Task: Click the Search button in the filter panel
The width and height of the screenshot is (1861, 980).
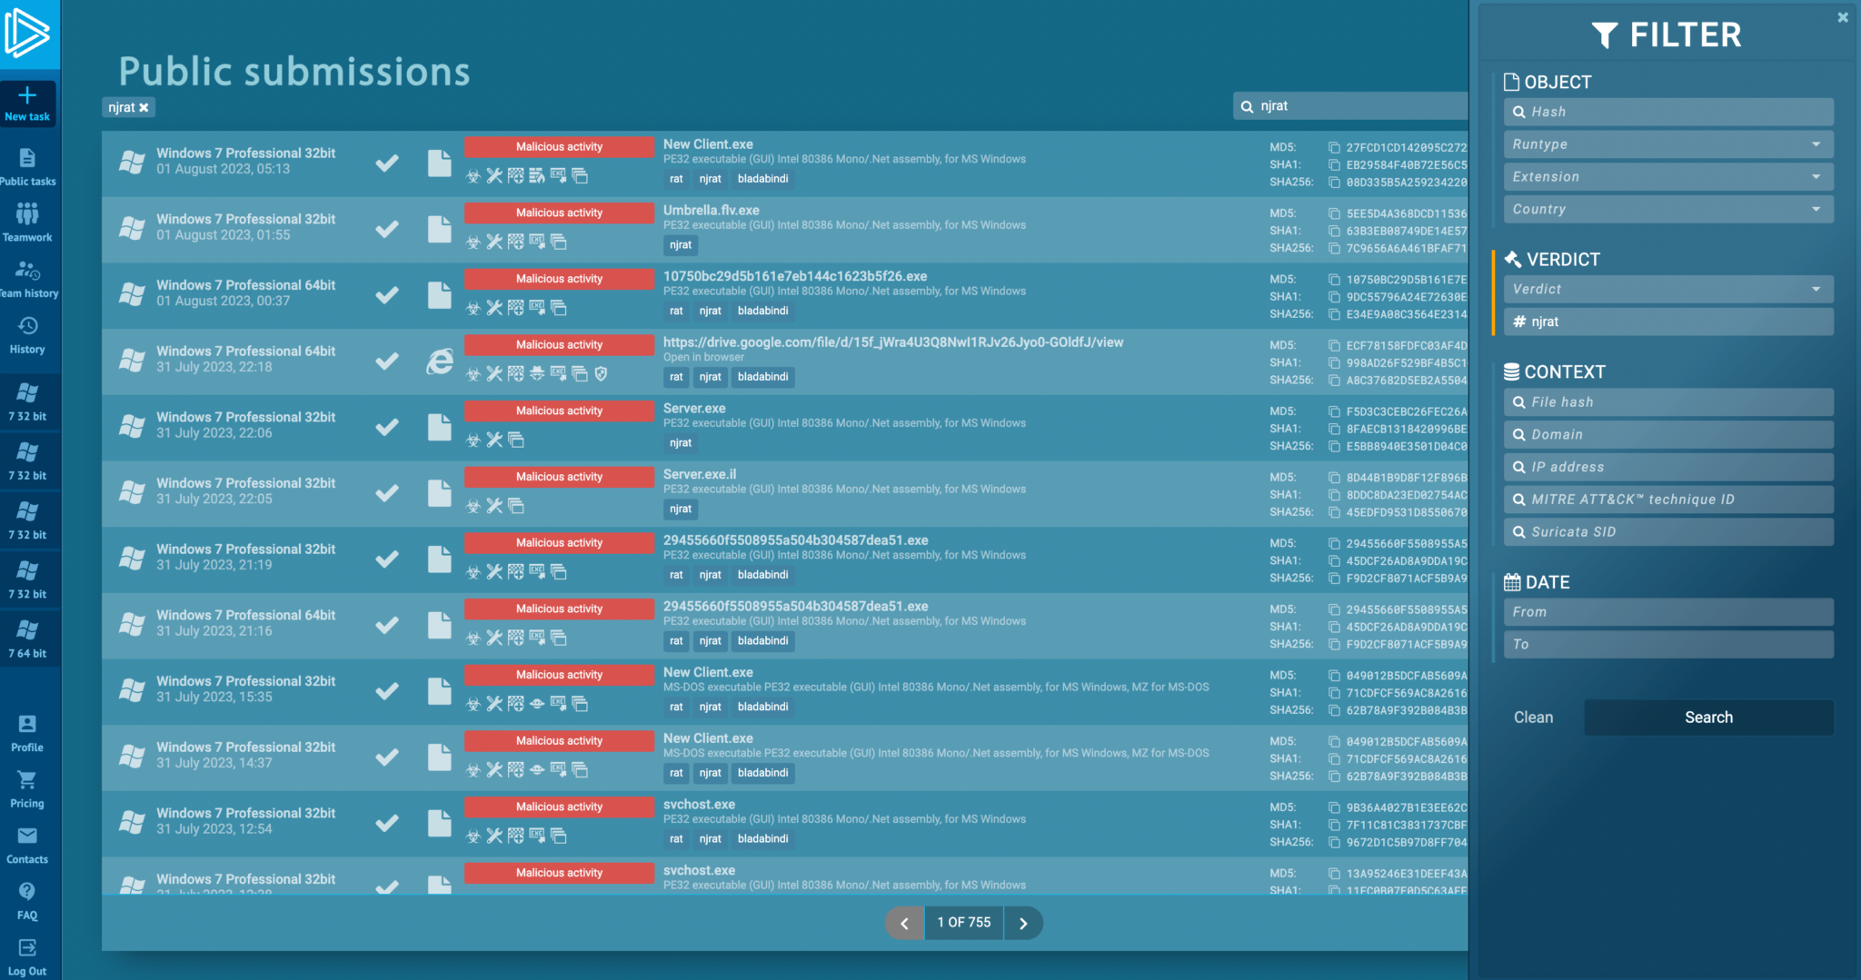Action: 1708,717
